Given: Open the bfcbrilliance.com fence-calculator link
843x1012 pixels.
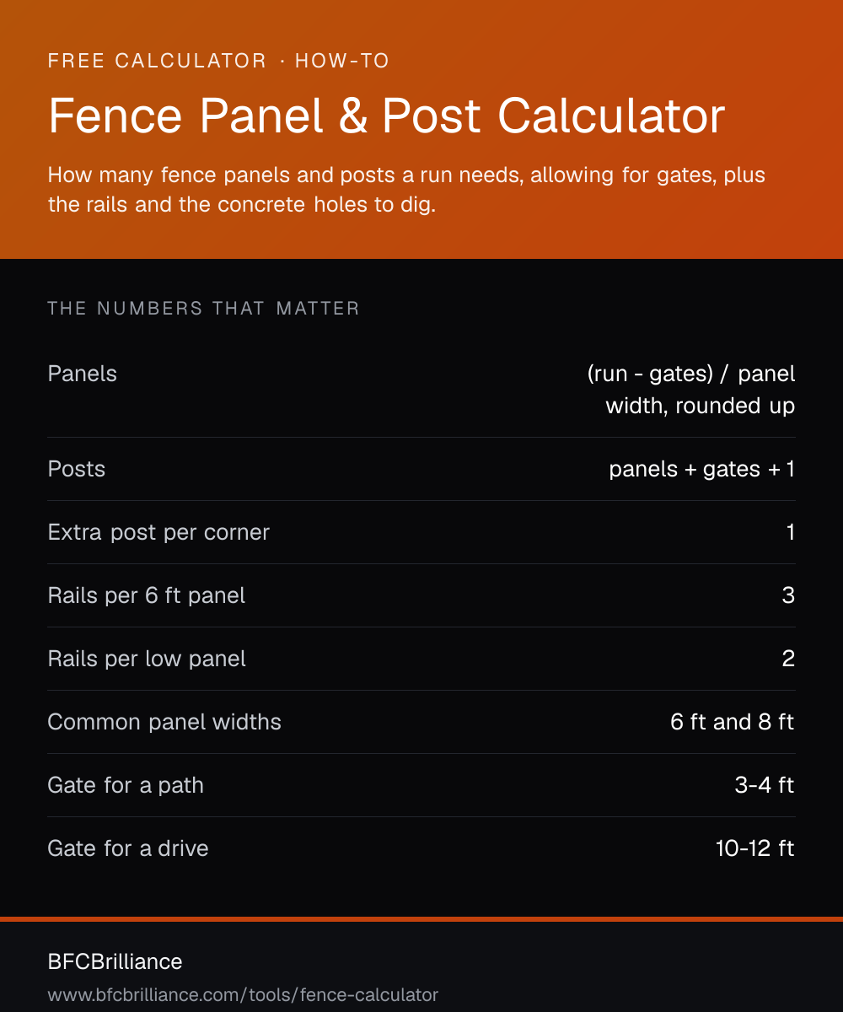Looking at the screenshot, I should coord(243,995).
